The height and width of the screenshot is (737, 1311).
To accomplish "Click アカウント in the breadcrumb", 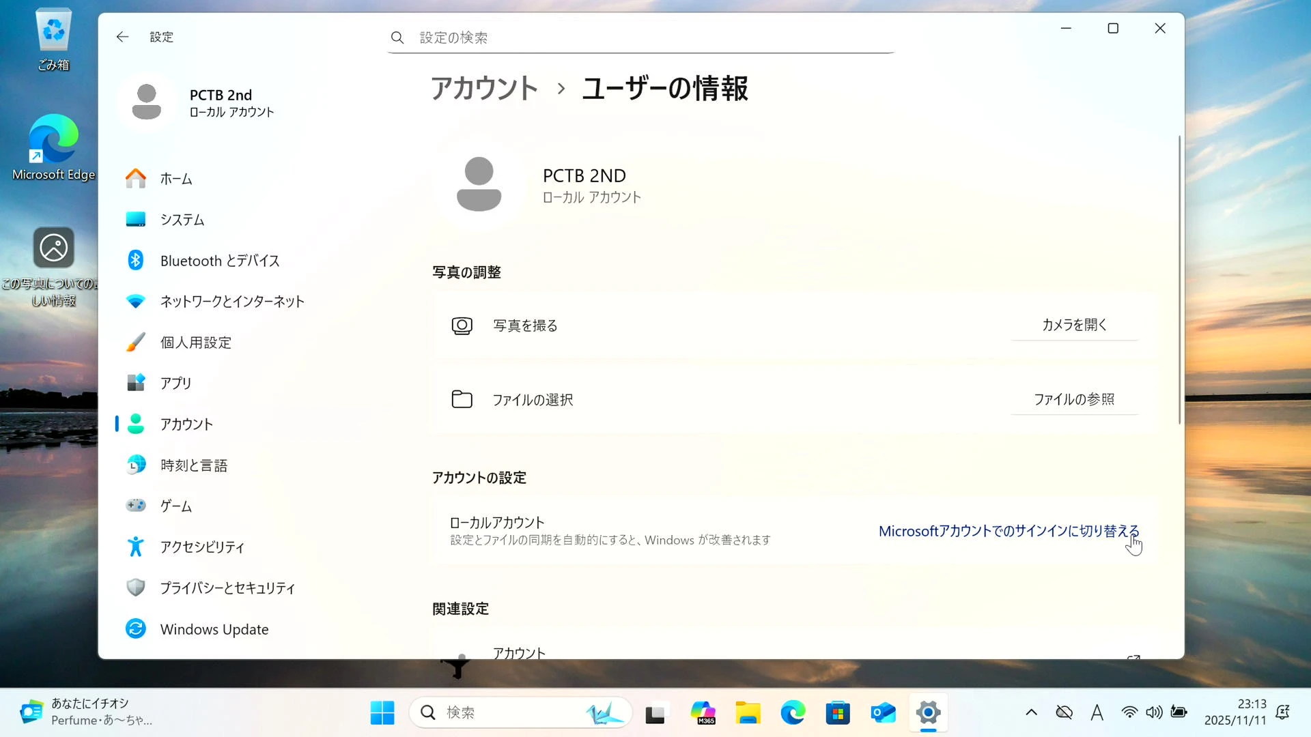I will [484, 89].
